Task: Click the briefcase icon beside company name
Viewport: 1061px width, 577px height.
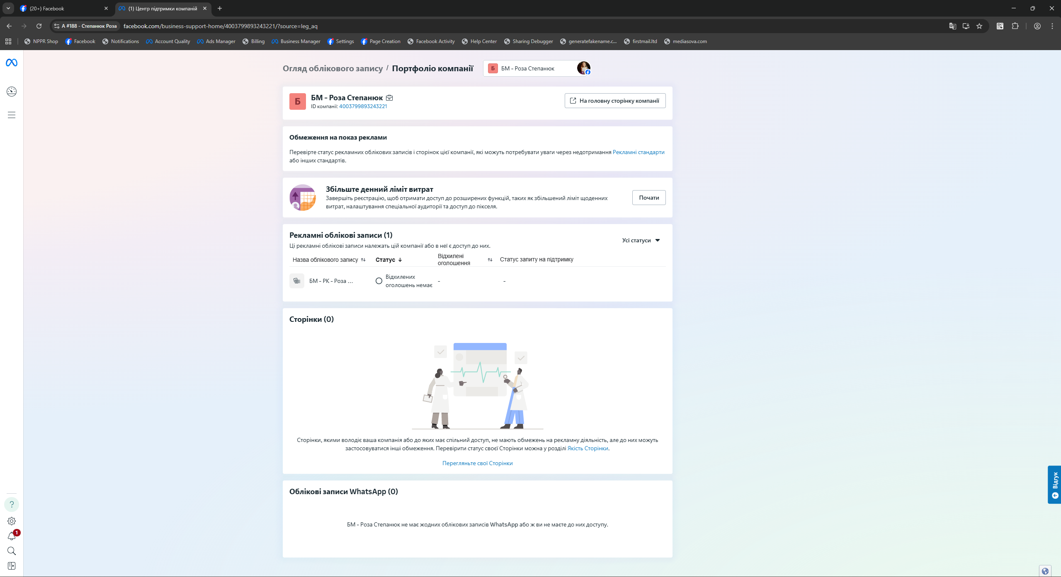Action: (x=389, y=98)
